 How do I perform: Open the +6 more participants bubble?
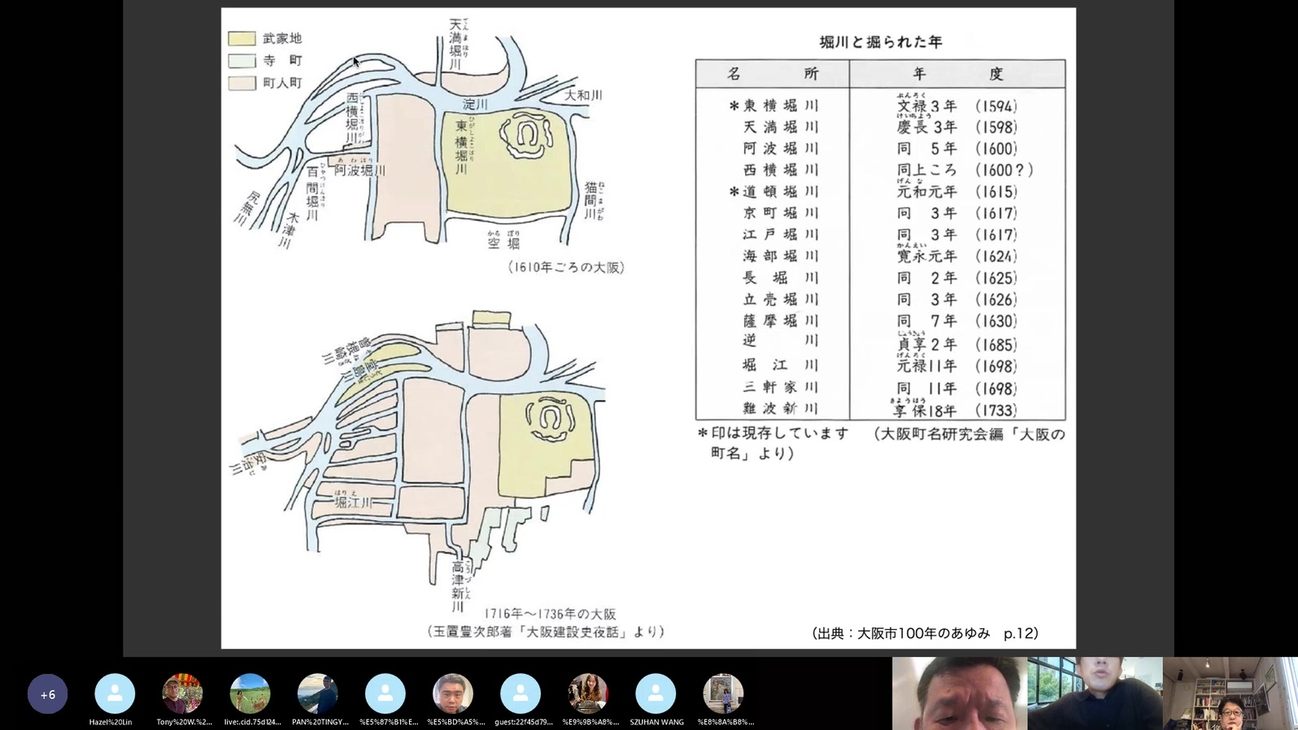(47, 694)
